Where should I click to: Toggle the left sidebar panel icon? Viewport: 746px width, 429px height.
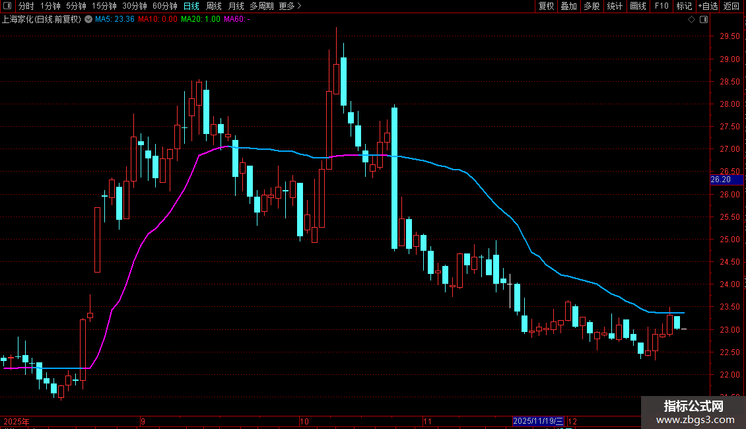[7, 6]
